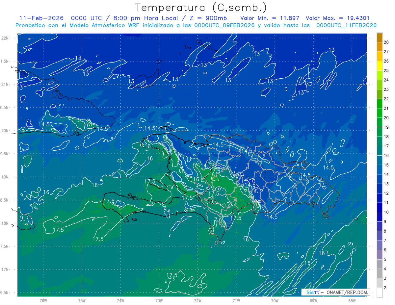The width and height of the screenshot is (395, 305).
Task: Click the '15' value on the color scale
Action: (386, 165)
